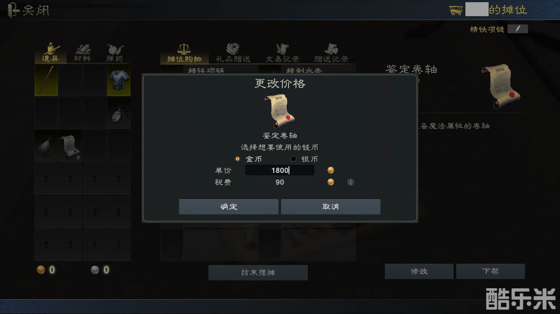The width and height of the screenshot is (560, 314).
Task: Switch to the 弹药 ammo tab
Action: (115, 53)
